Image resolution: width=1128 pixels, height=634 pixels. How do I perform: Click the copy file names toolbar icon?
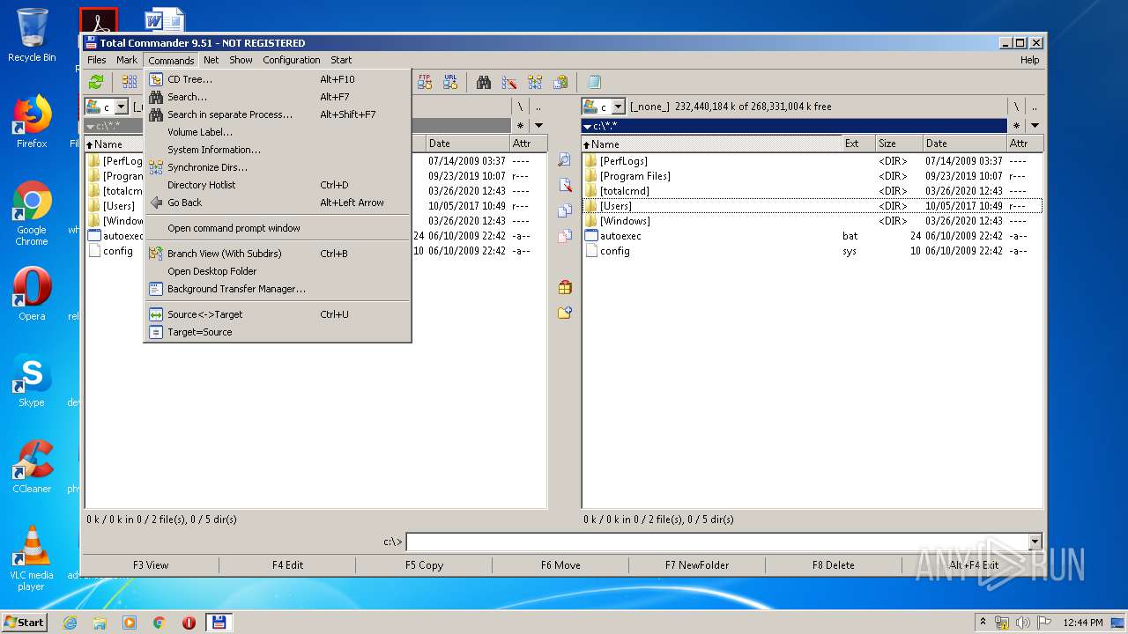560,82
